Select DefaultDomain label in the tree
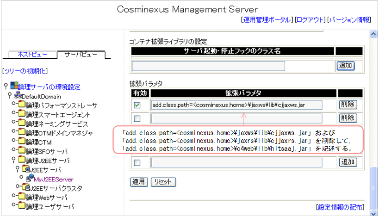This screenshot has width=379, height=217. coord(41,97)
